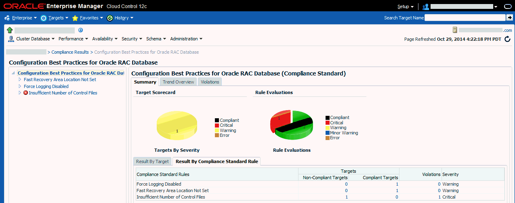Click the user account icon
Screen dimensions: 515x203
point(425,7)
